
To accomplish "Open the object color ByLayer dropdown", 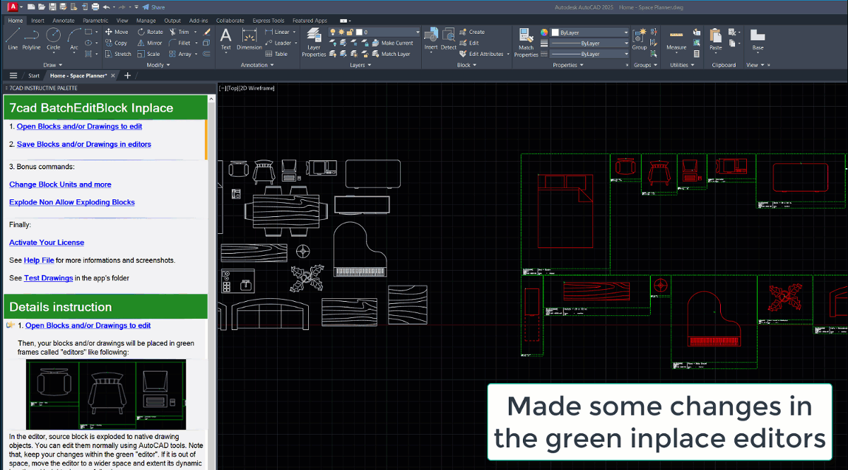I will tap(590, 32).
